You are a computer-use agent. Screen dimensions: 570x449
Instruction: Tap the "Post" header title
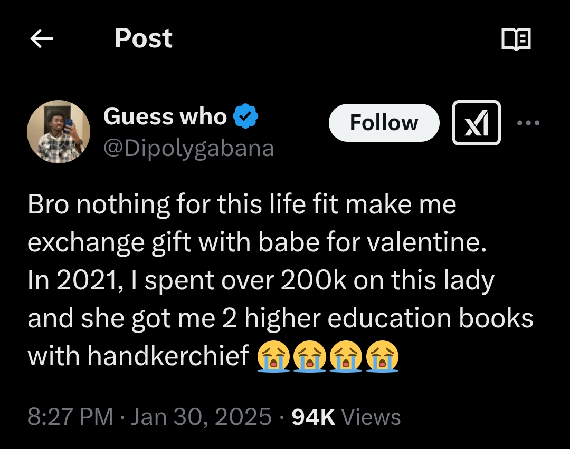pyautogui.click(x=143, y=38)
